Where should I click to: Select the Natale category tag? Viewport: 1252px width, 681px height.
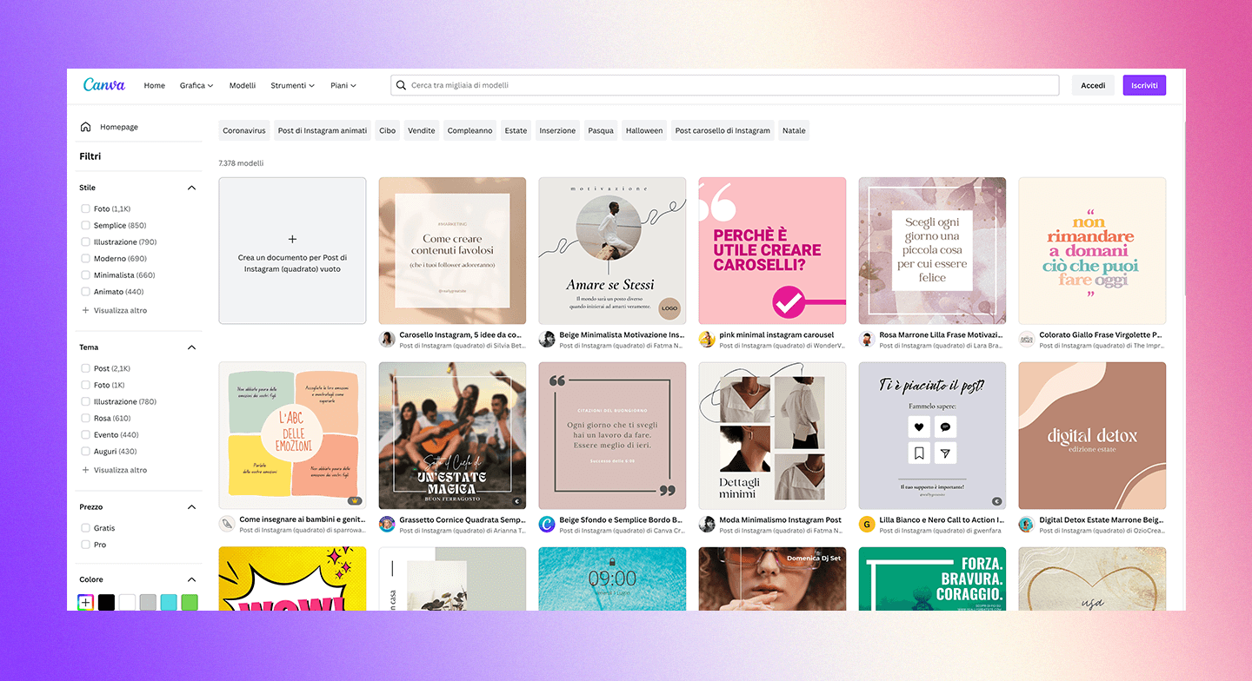click(x=794, y=130)
